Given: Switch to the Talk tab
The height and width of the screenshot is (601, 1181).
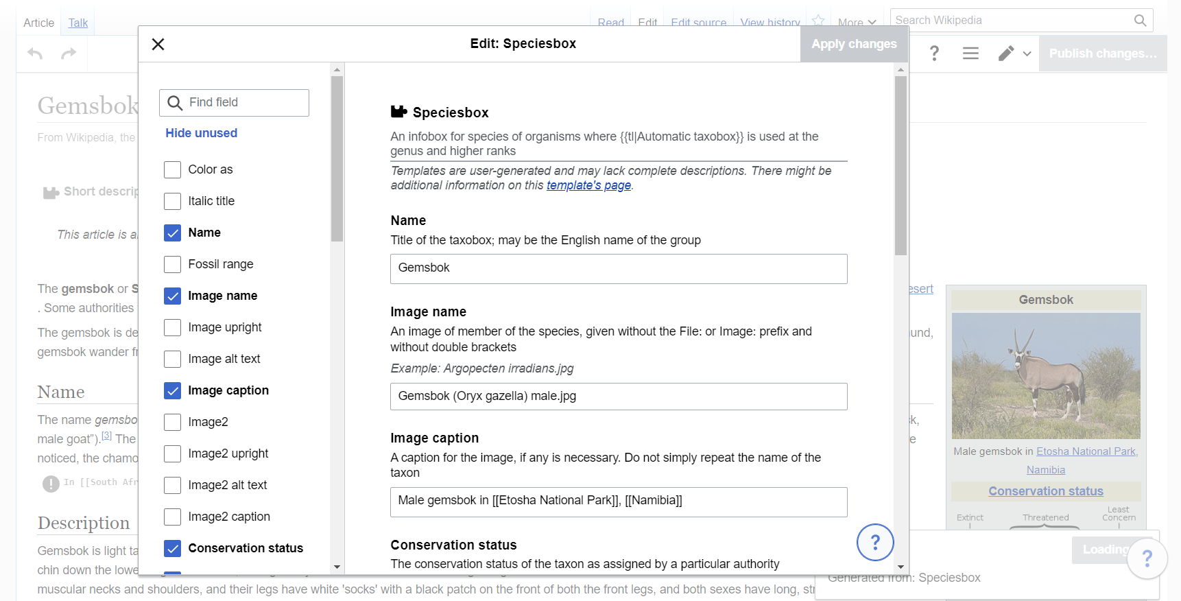Looking at the screenshot, I should coord(78,23).
